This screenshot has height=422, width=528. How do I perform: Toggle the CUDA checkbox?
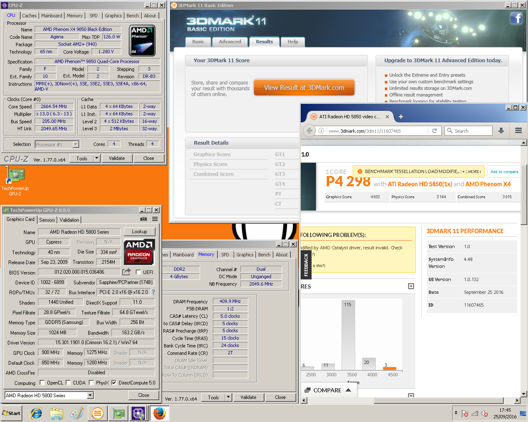coord(68,382)
